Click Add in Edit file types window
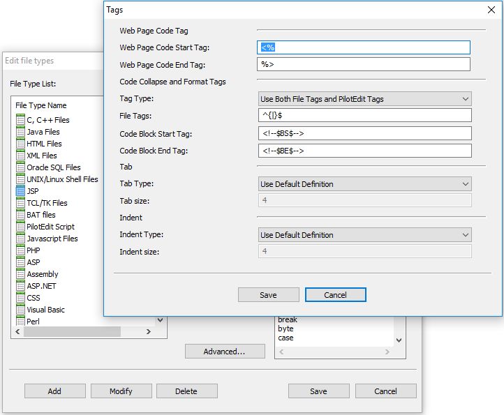The width and height of the screenshot is (504, 415). [x=55, y=391]
